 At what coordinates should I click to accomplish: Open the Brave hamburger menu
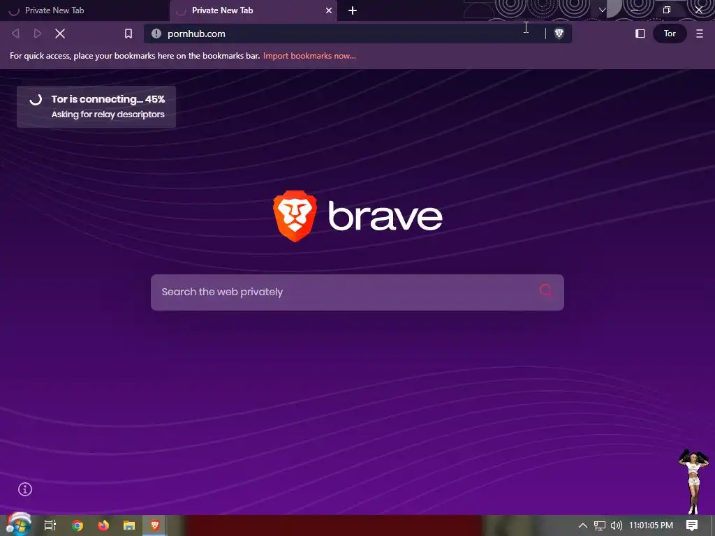pos(700,33)
